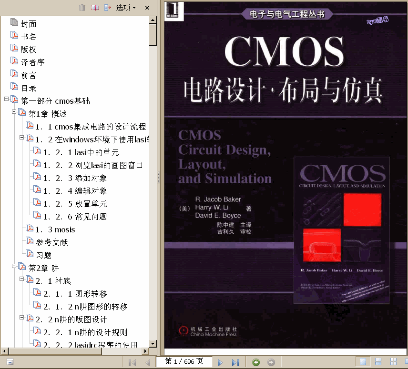Click the delete bookmark trash icon
408x369 pixels.
[x=82, y=8]
